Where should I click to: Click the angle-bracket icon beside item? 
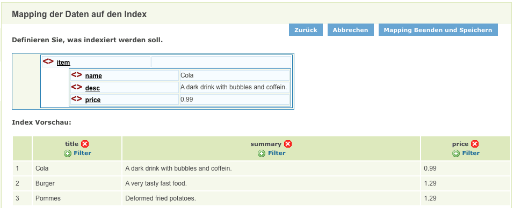click(48, 61)
